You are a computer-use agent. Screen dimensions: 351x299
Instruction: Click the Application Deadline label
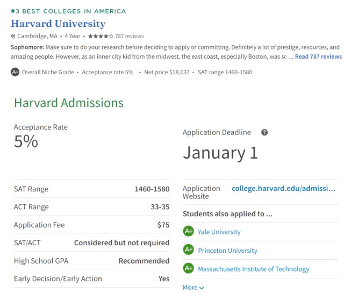click(x=217, y=132)
